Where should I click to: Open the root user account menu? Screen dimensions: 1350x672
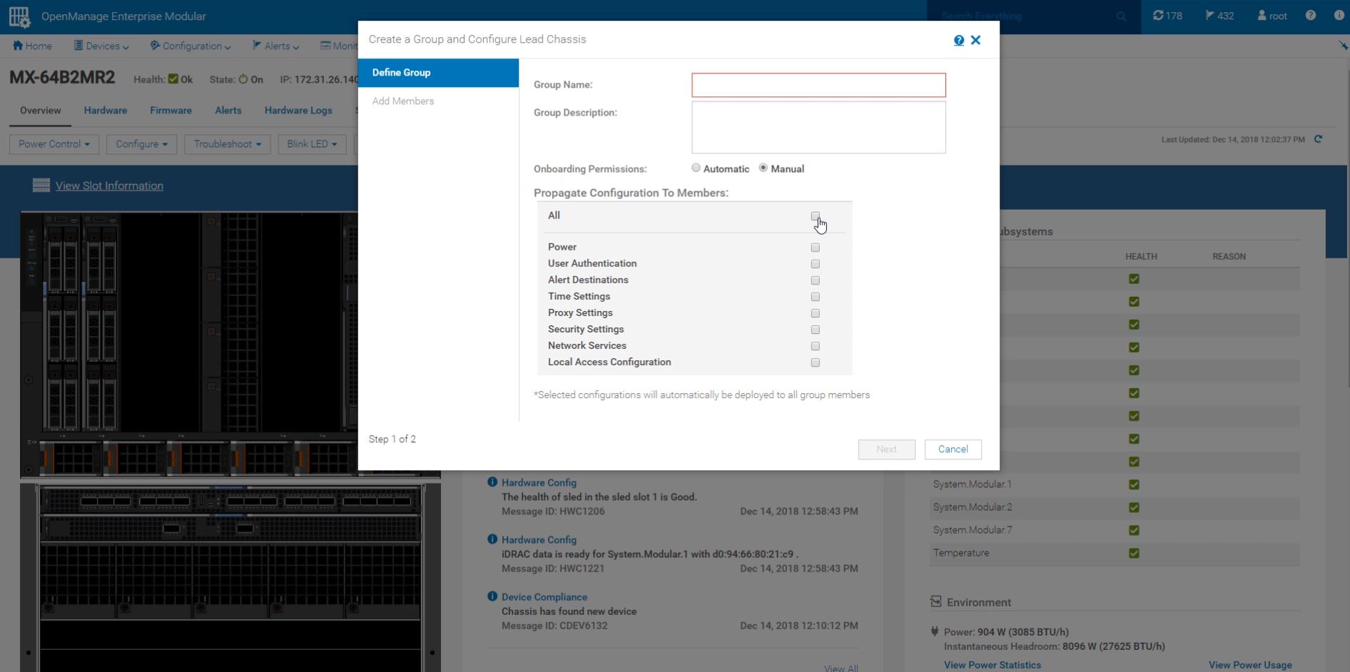pos(1272,16)
